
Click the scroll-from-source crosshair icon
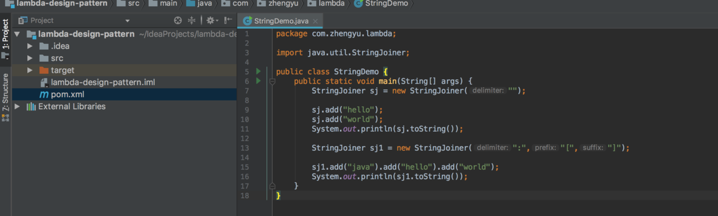click(178, 20)
